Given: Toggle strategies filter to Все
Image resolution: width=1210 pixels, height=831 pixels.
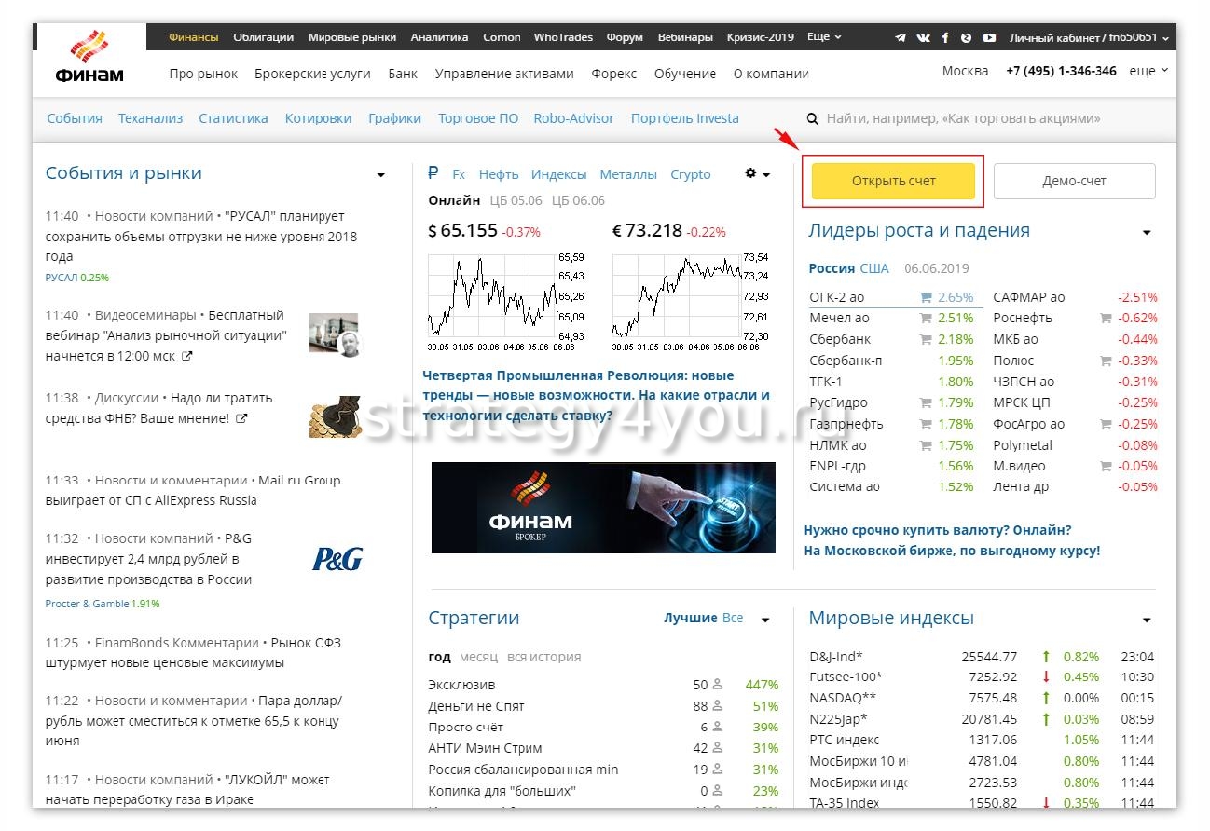Looking at the screenshot, I should pos(733,618).
